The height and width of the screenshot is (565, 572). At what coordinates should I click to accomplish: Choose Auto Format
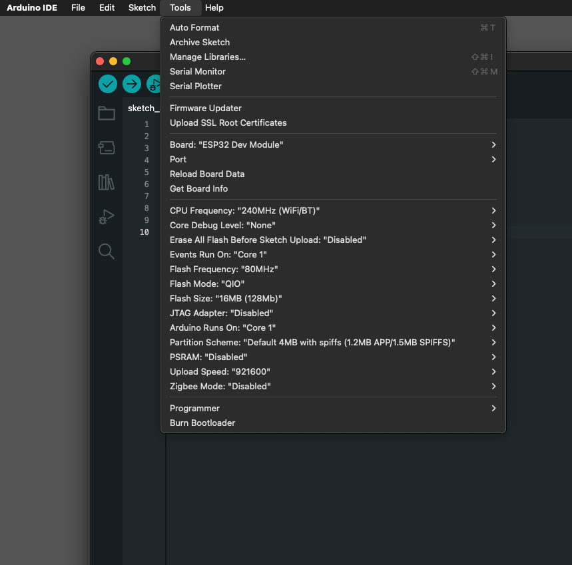333,28
